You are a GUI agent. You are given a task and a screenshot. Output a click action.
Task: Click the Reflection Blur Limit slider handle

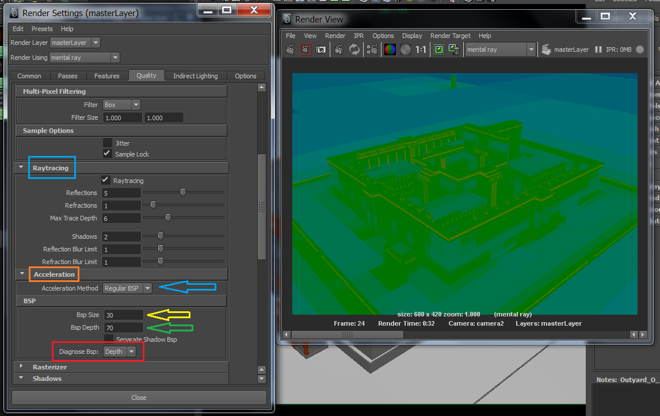pyautogui.click(x=161, y=249)
